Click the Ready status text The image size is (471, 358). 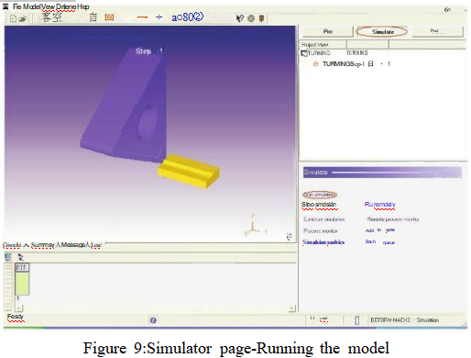coord(15,317)
